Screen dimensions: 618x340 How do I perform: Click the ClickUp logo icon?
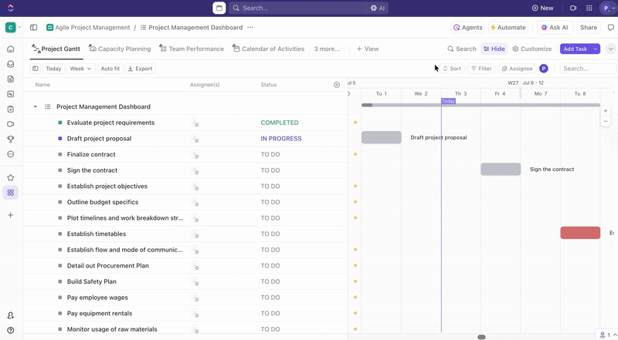(x=10, y=8)
